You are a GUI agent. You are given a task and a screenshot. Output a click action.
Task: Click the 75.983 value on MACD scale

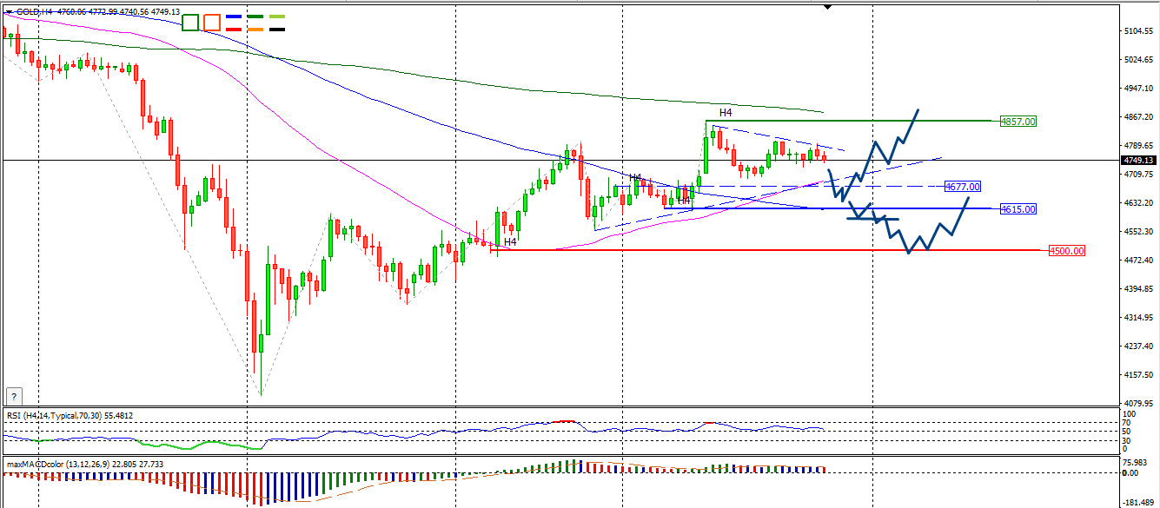tap(1137, 463)
